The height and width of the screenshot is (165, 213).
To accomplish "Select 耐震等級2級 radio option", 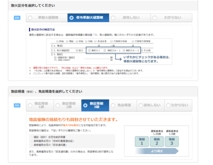I will coord(67,105).
